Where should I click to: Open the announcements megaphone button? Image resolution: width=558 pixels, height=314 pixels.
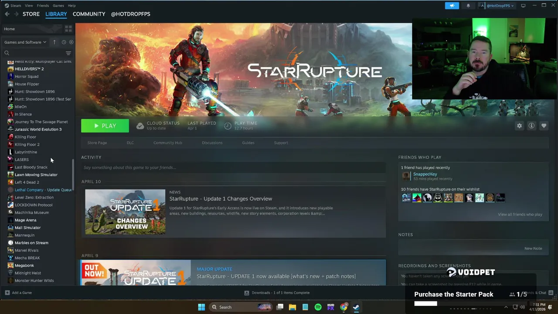(x=452, y=6)
